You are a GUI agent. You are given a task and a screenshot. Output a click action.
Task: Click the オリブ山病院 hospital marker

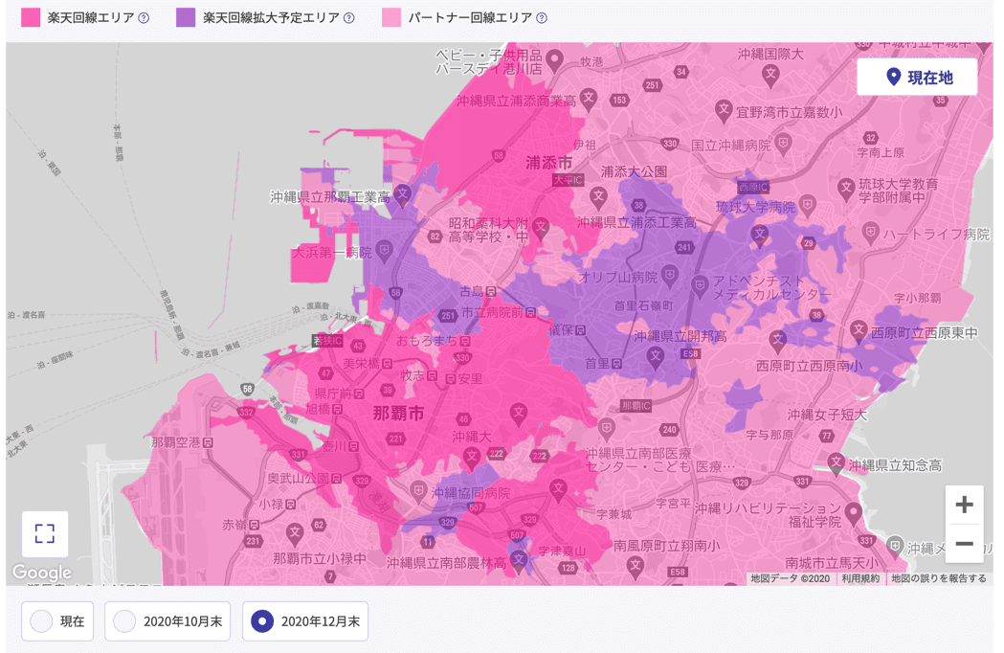670,276
